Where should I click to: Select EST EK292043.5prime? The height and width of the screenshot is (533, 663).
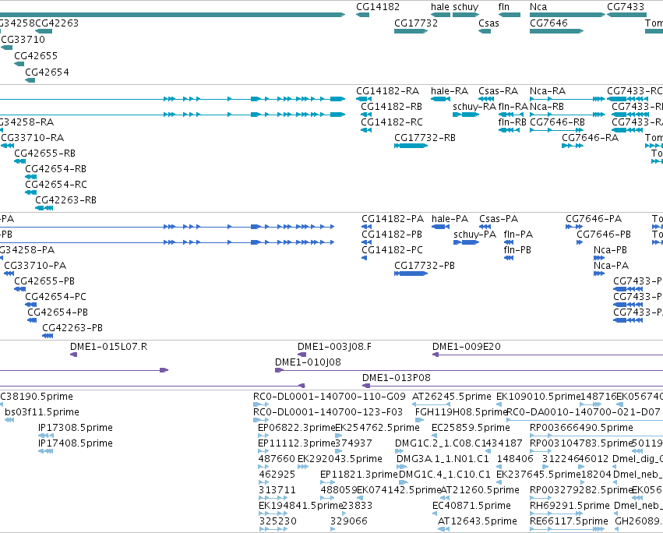click(340, 459)
